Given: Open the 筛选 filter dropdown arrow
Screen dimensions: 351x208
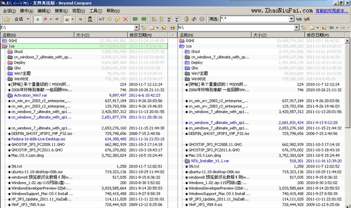Looking at the screenshot, I should pyautogui.click(x=291, y=19).
